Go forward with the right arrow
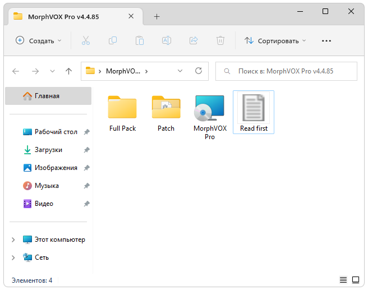The height and width of the screenshot is (290, 368). click(35, 71)
